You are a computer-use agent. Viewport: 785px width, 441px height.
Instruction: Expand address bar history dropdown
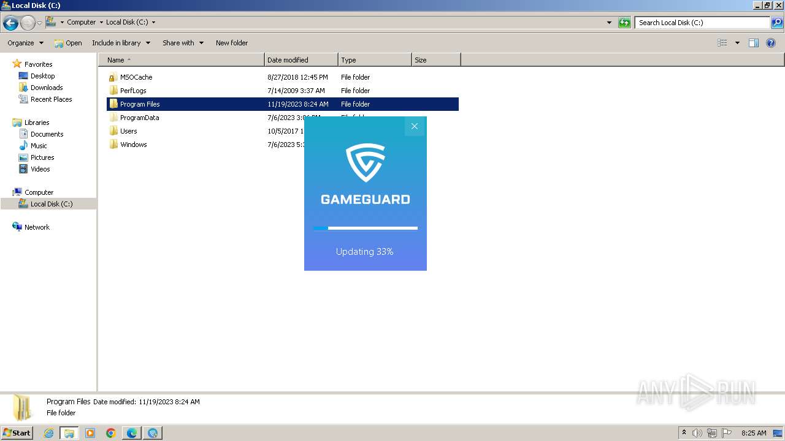point(609,23)
